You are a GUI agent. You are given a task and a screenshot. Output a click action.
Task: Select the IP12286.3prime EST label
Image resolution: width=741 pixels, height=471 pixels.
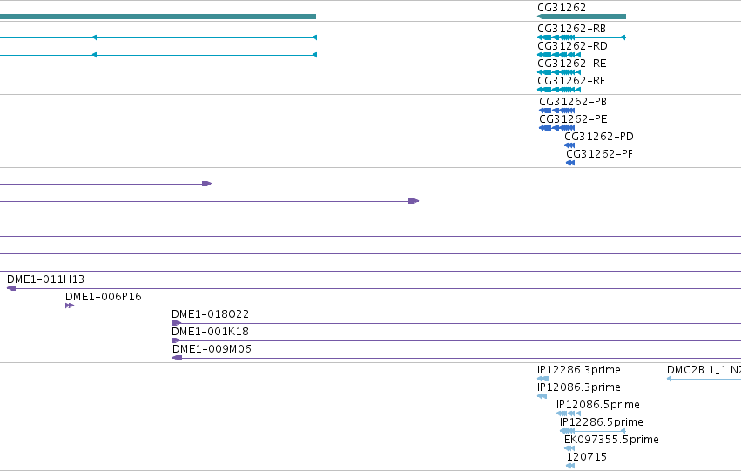tap(578, 370)
